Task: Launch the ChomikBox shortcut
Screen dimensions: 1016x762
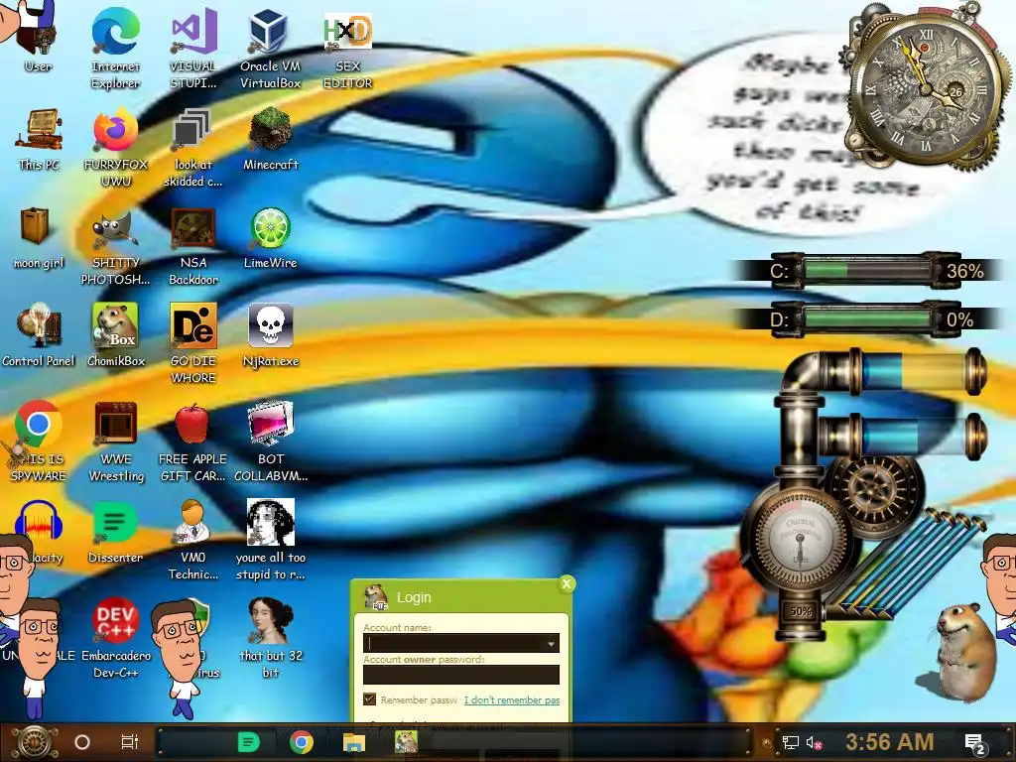Action: (x=115, y=334)
